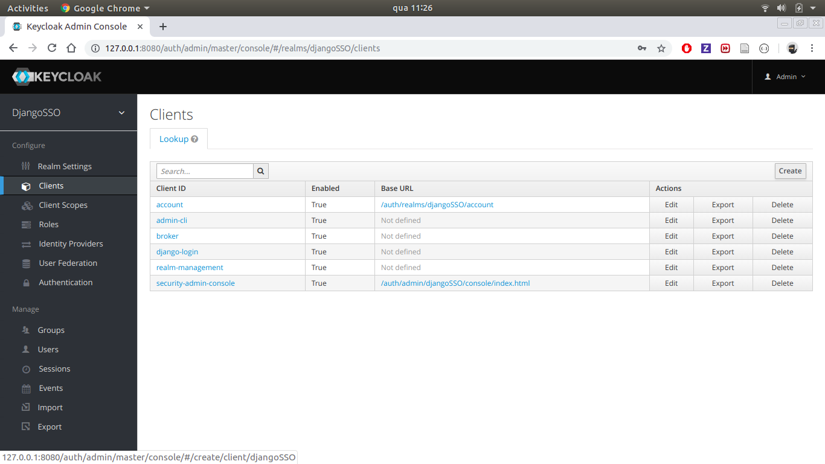Open the realm-management client link
825x464 pixels.
(x=190, y=268)
